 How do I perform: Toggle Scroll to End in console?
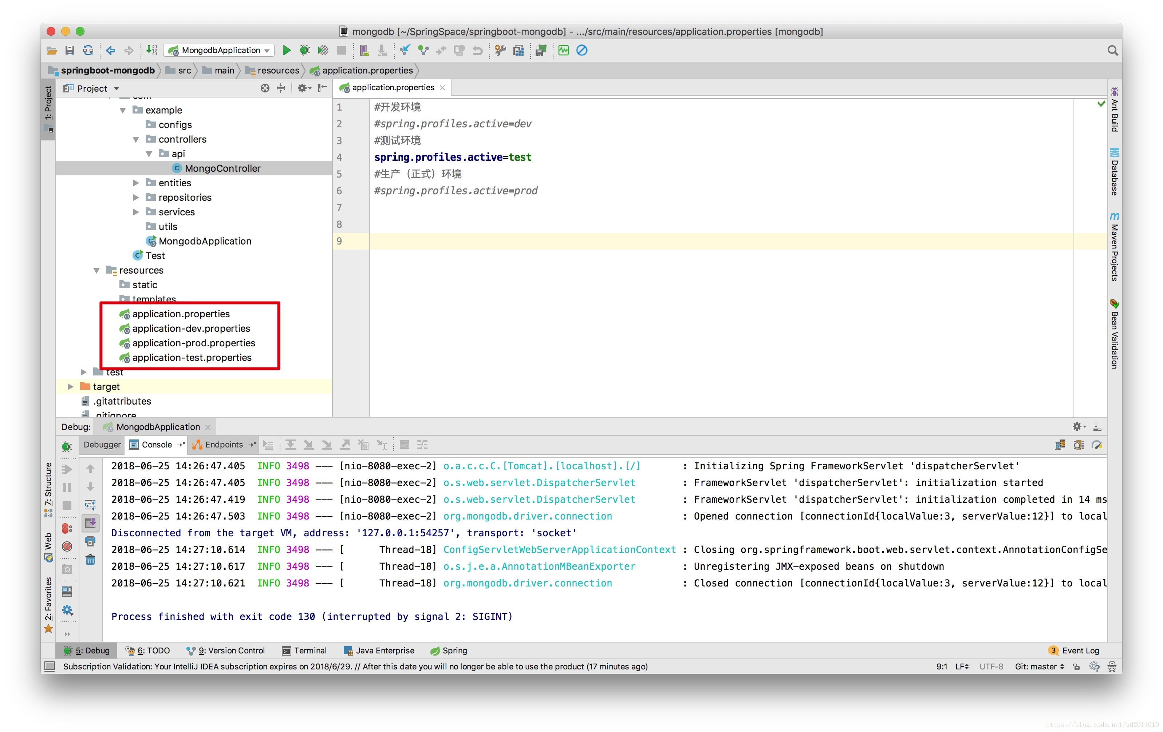(90, 522)
